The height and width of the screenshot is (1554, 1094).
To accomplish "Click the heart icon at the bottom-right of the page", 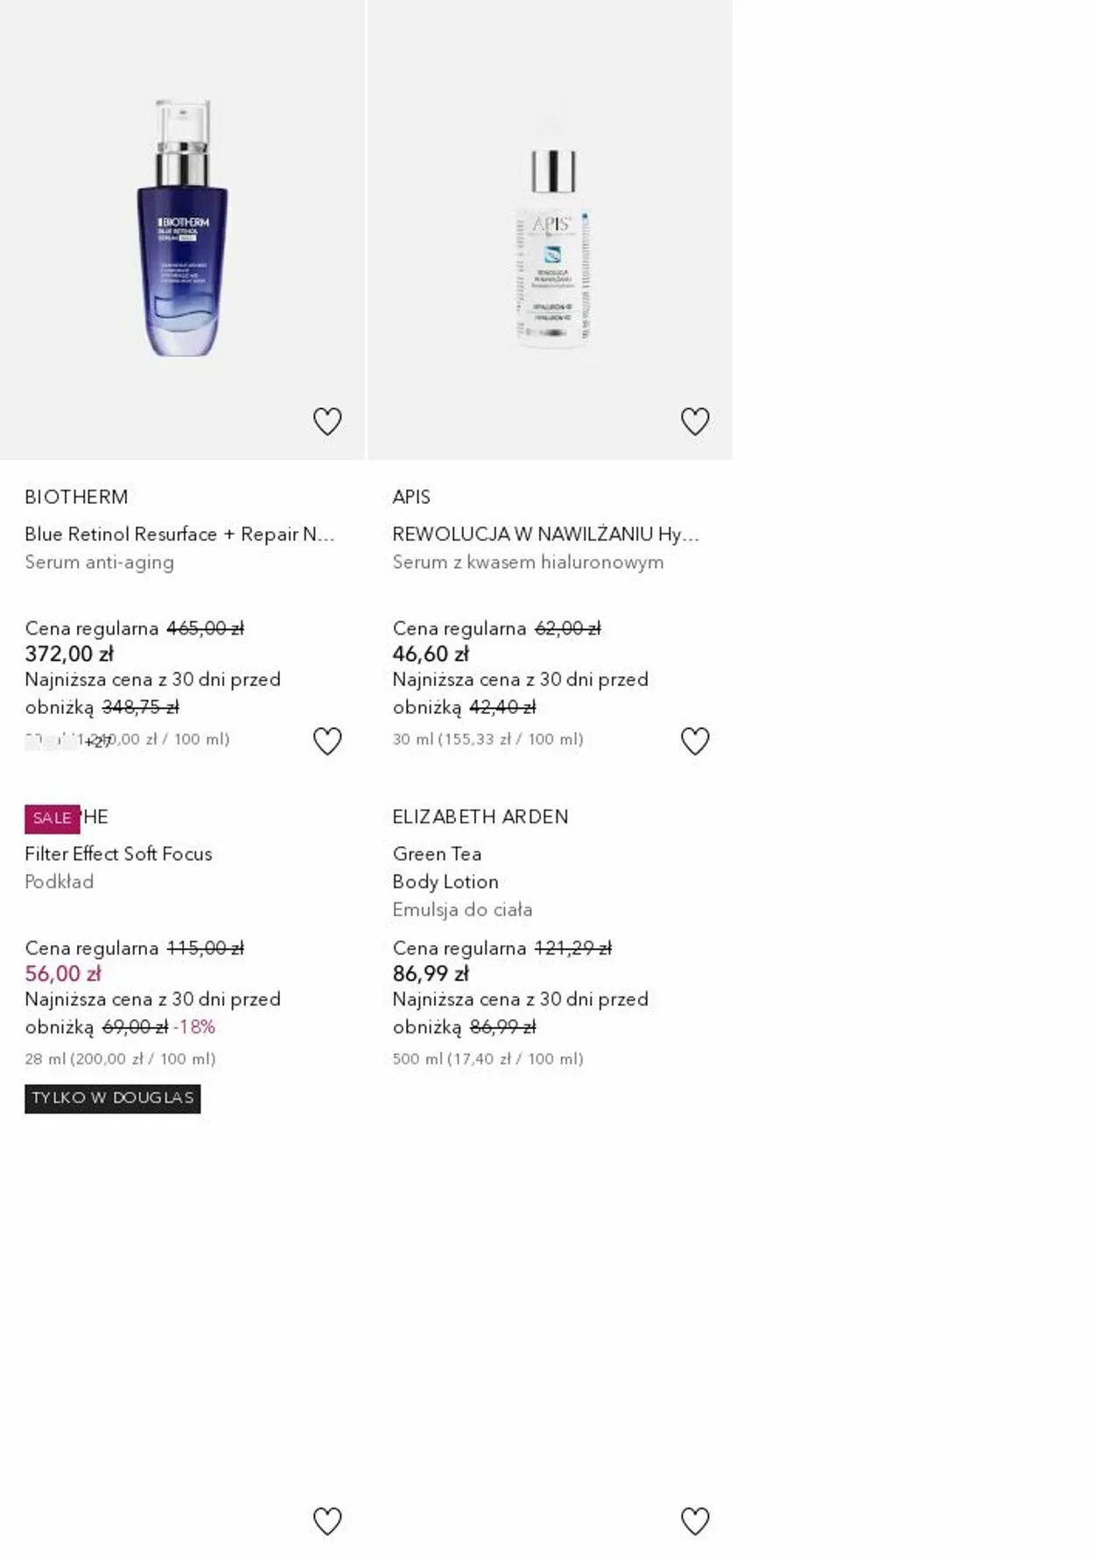I will pos(695,1521).
